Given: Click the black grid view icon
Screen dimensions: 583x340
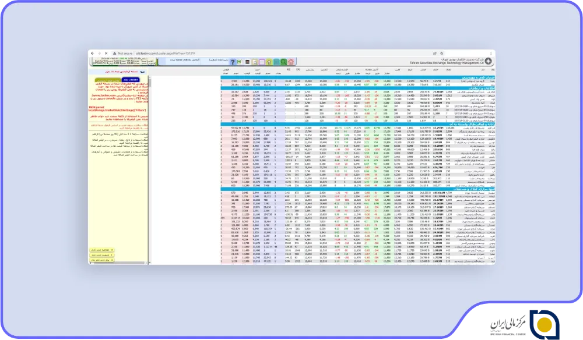Looking at the screenshot, I should [247, 62].
